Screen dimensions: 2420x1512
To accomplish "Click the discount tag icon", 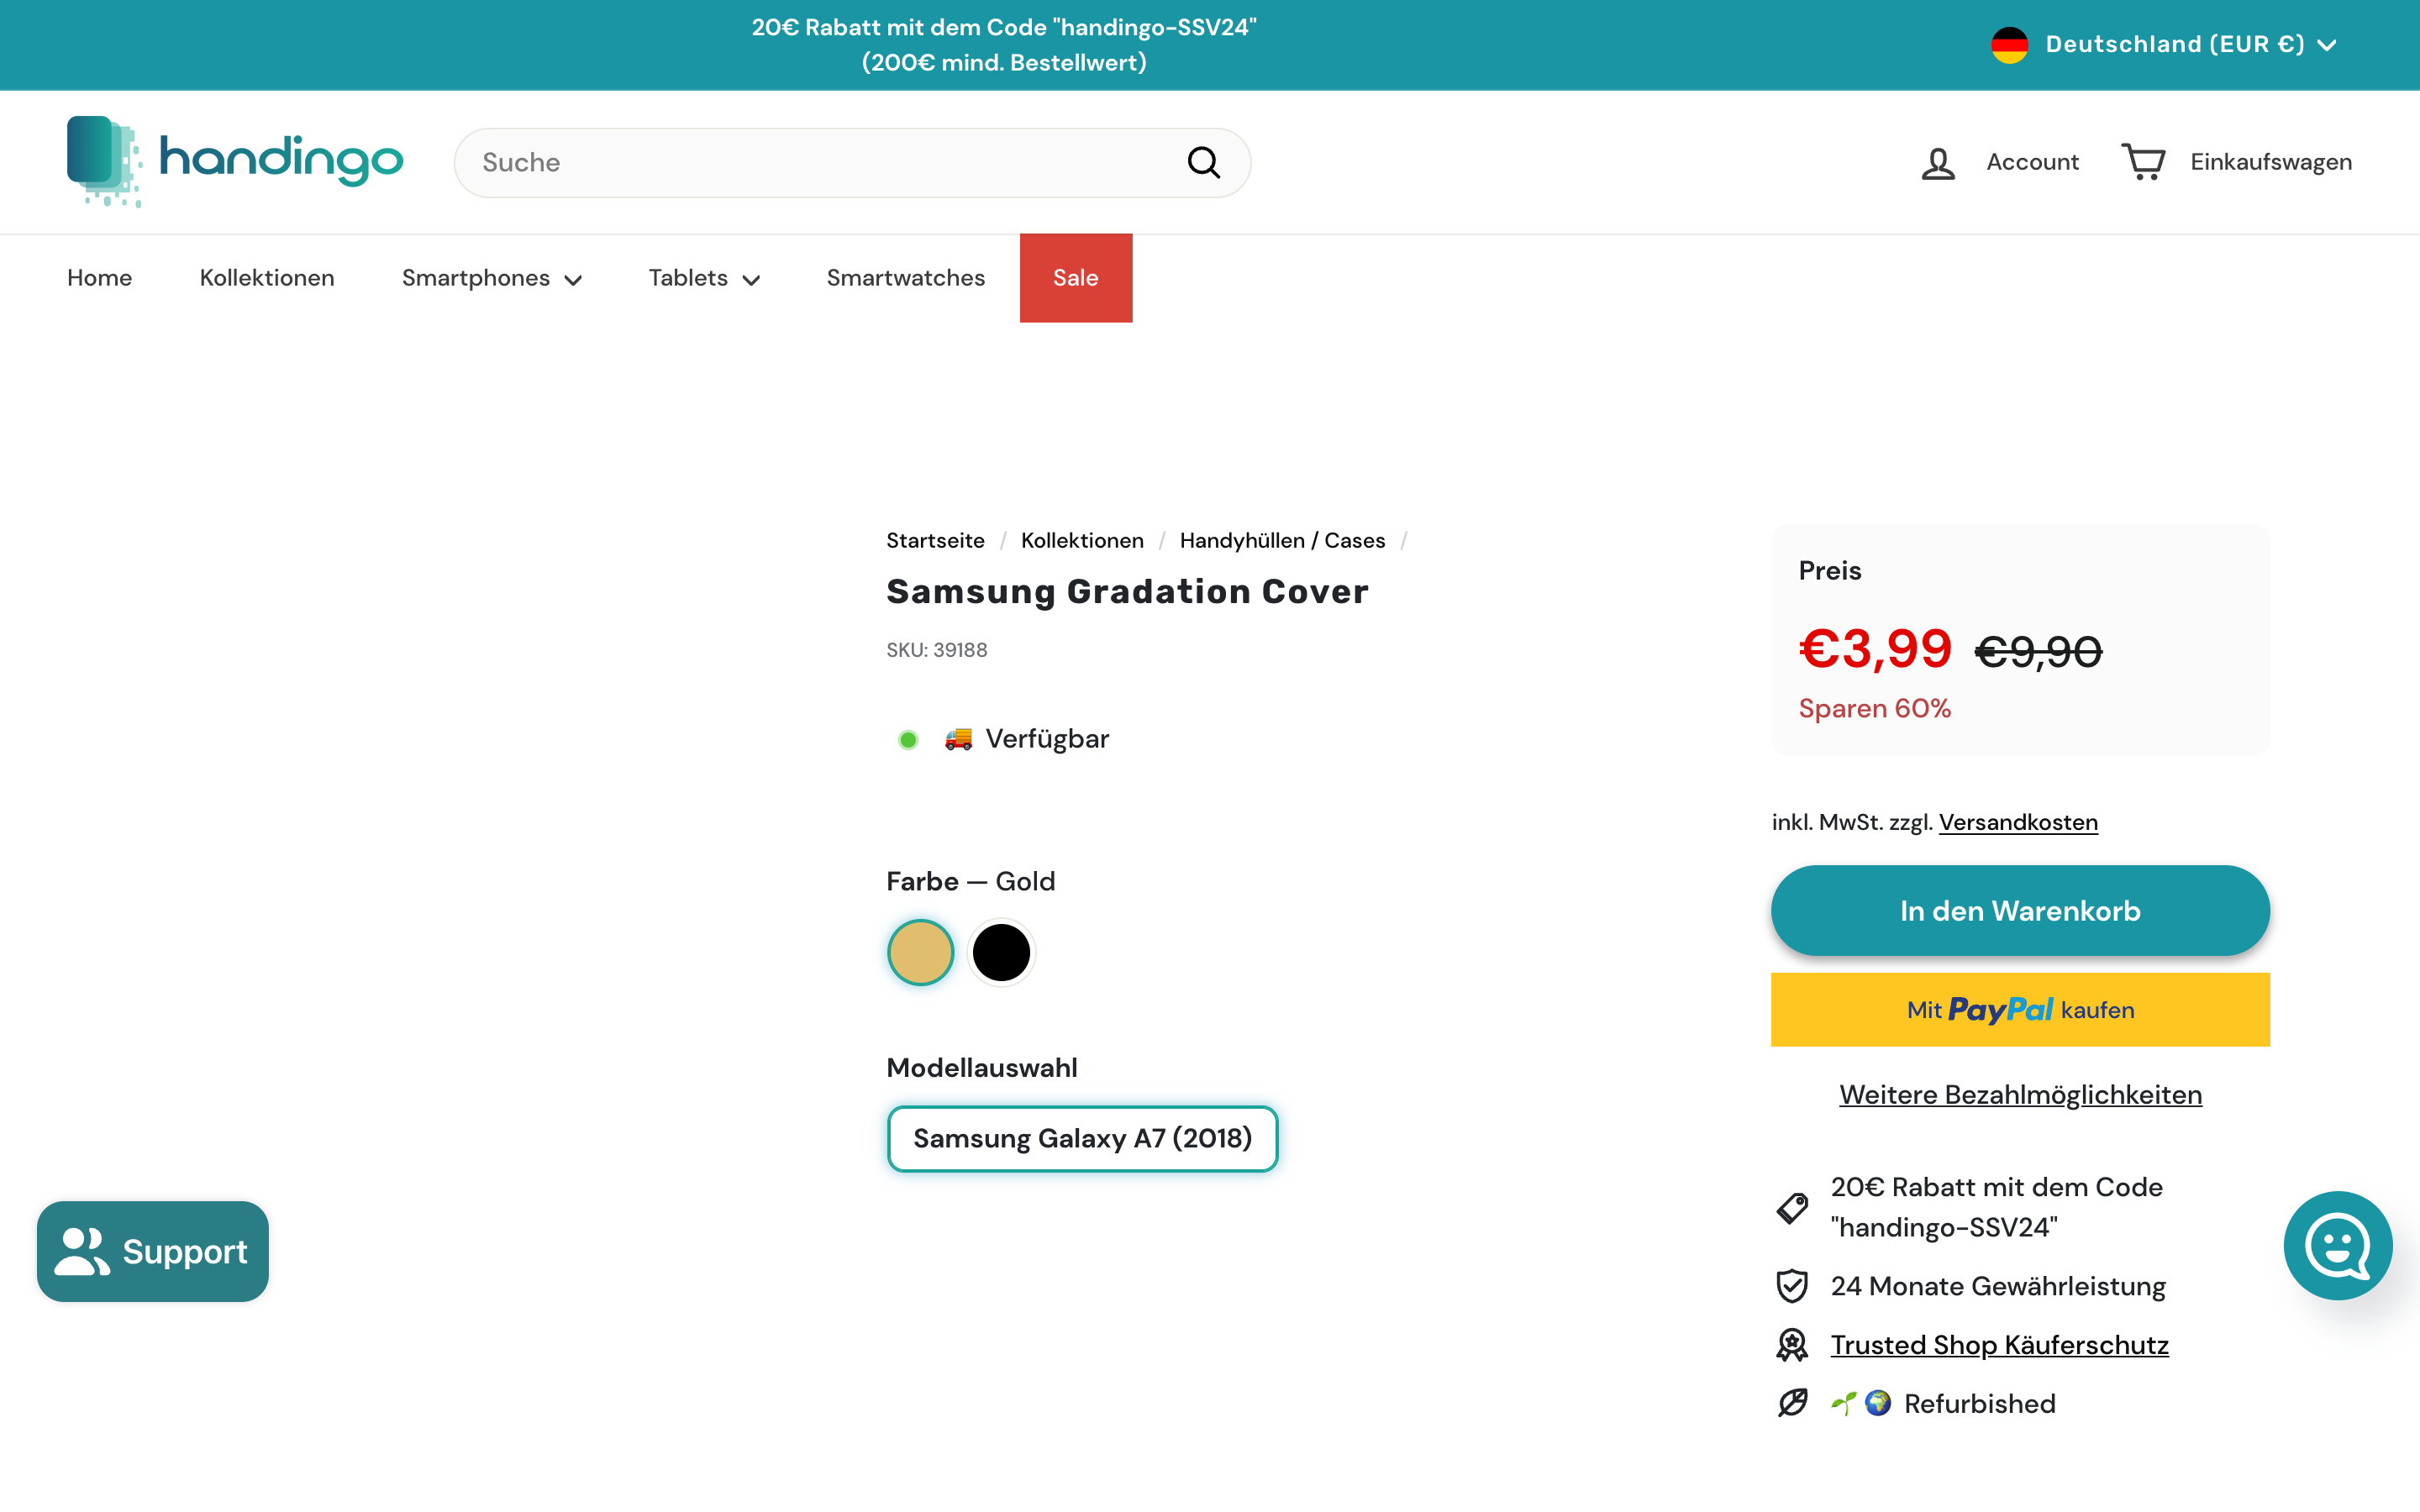I will click(x=1792, y=1207).
